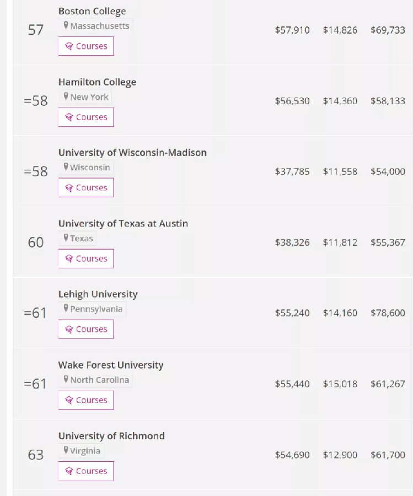Open Courses for University of Wisconsin-Madison

click(86, 188)
